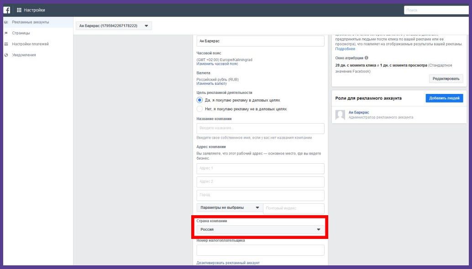Click Деактивировать рекламный аккаунт link

coord(228,263)
